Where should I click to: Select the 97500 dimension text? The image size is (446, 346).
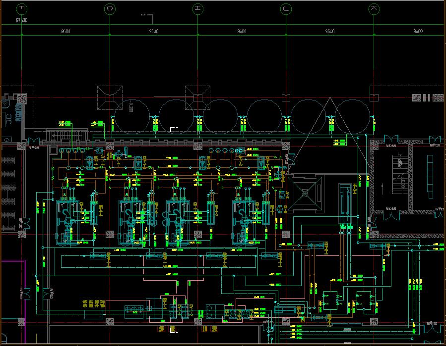(22, 20)
